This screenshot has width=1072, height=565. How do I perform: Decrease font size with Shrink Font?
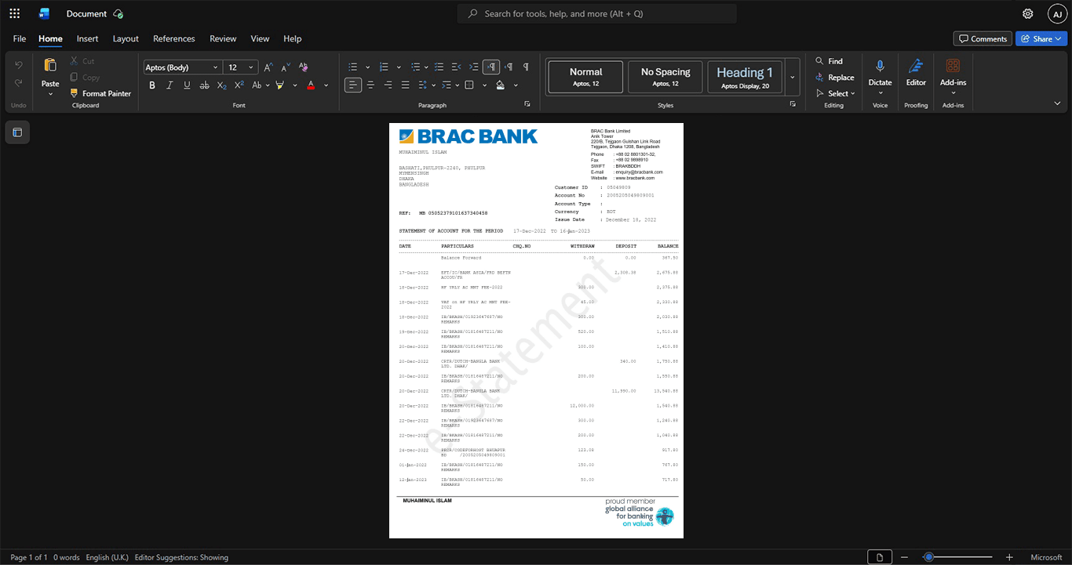coord(286,67)
